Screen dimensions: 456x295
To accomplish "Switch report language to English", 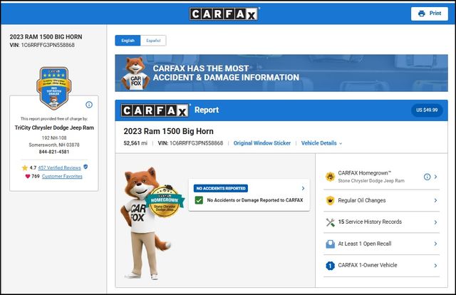I will tap(128, 41).
